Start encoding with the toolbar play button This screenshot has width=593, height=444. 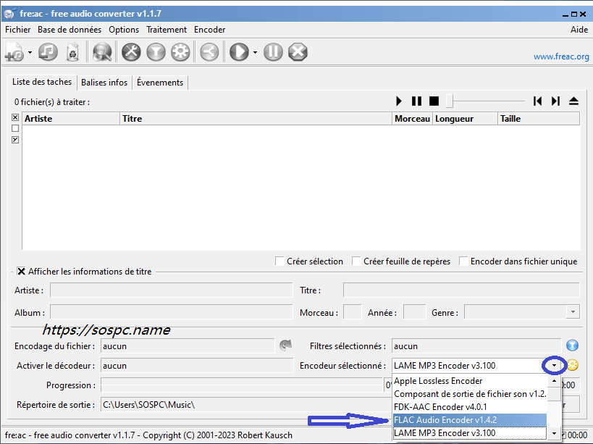coord(239,52)
